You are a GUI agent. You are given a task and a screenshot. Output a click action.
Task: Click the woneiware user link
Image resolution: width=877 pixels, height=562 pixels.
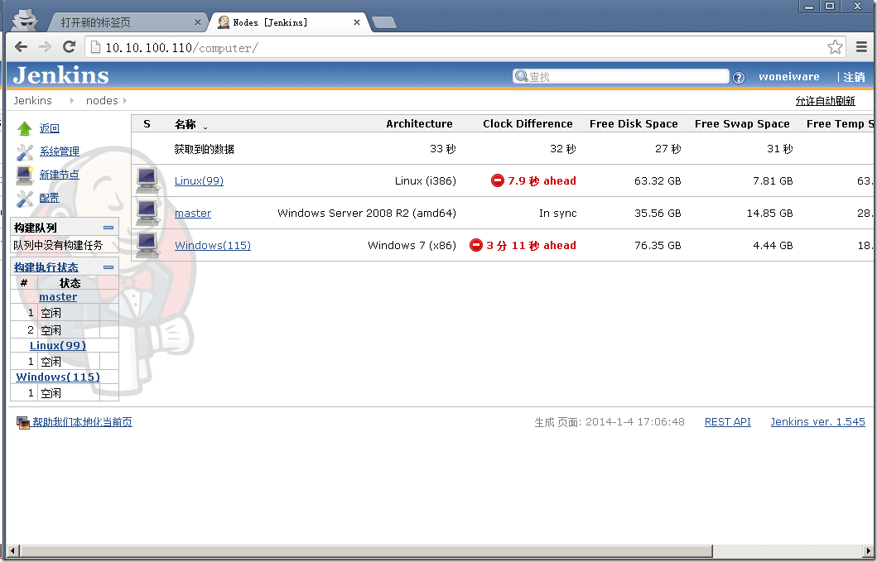coord(788,77)
